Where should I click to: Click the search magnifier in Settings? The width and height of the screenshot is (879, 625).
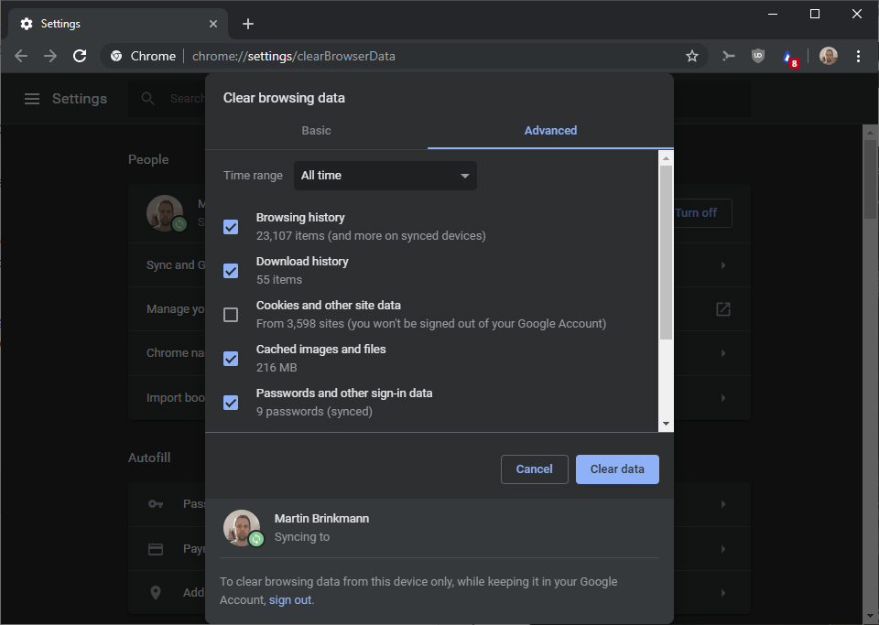tap(147, 99)
